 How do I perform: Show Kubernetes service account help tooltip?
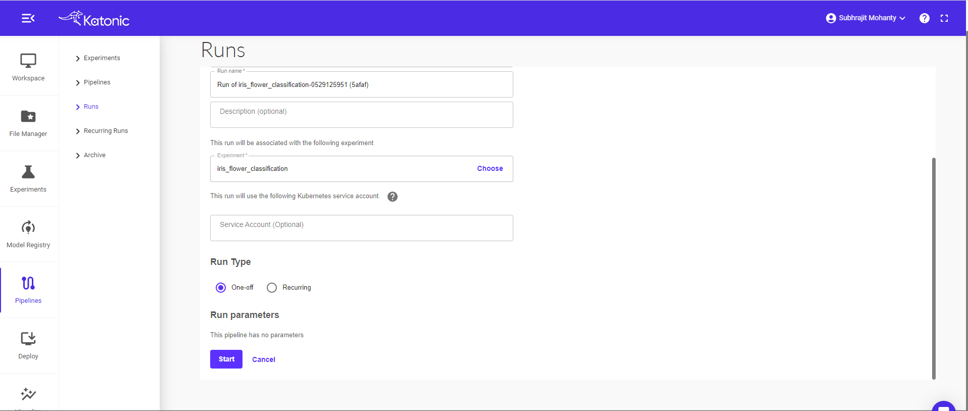[x=393, y=197]
